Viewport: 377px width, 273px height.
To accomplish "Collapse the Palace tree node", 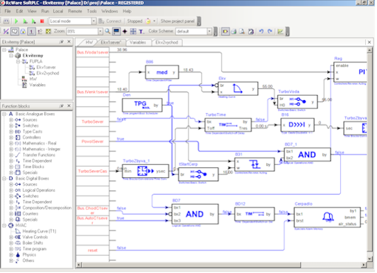I will [4, 49].
